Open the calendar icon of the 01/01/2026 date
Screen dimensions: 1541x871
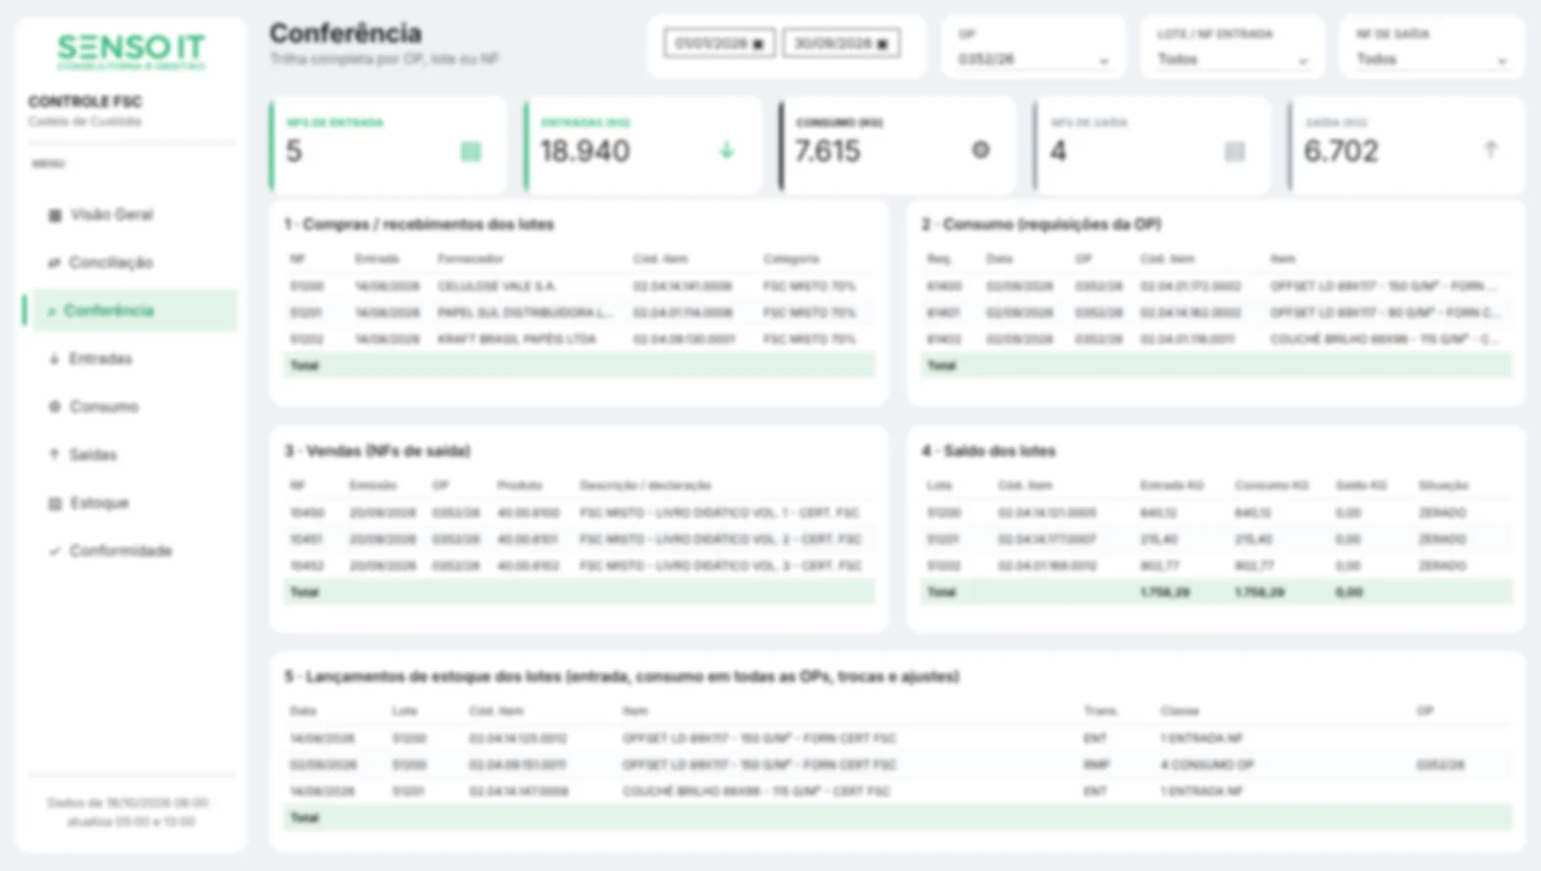(758, 44)
